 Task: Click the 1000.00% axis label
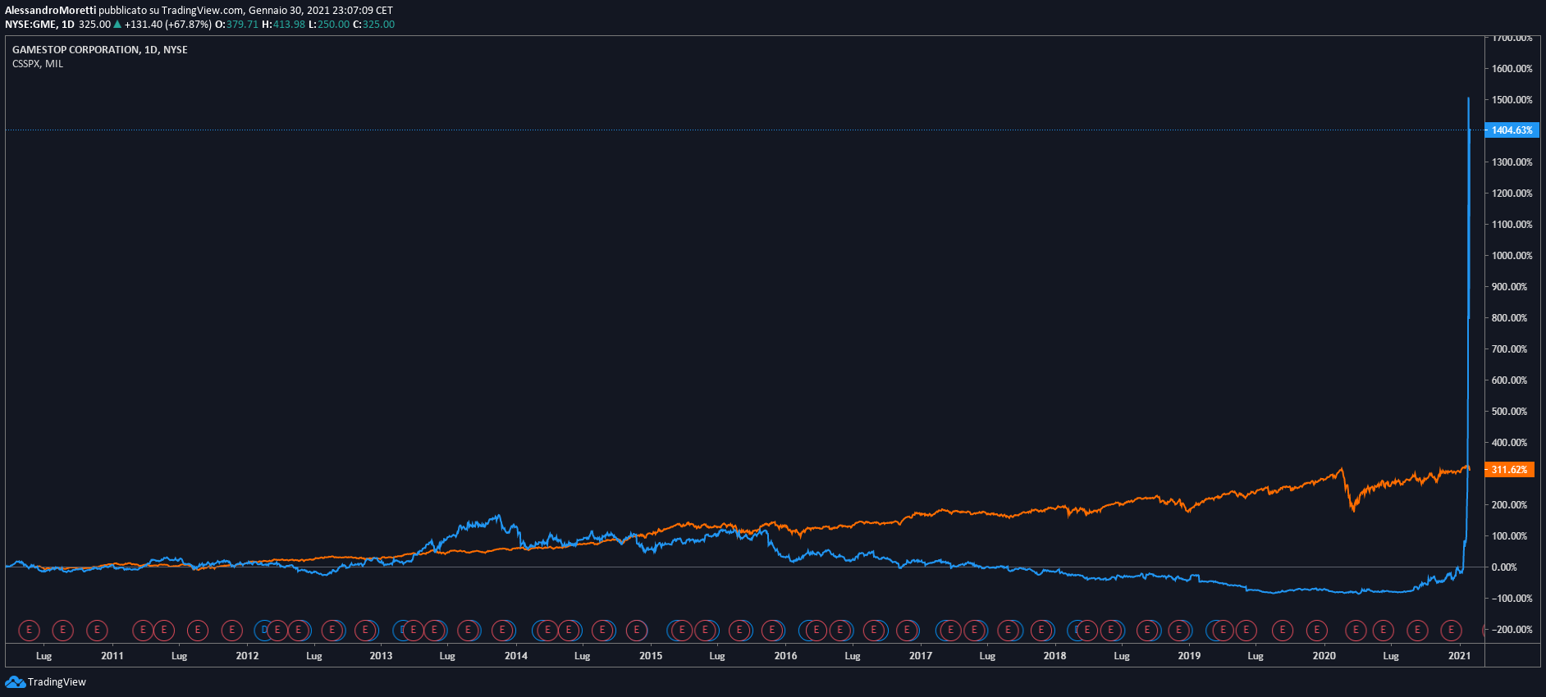pos(1512,256)
